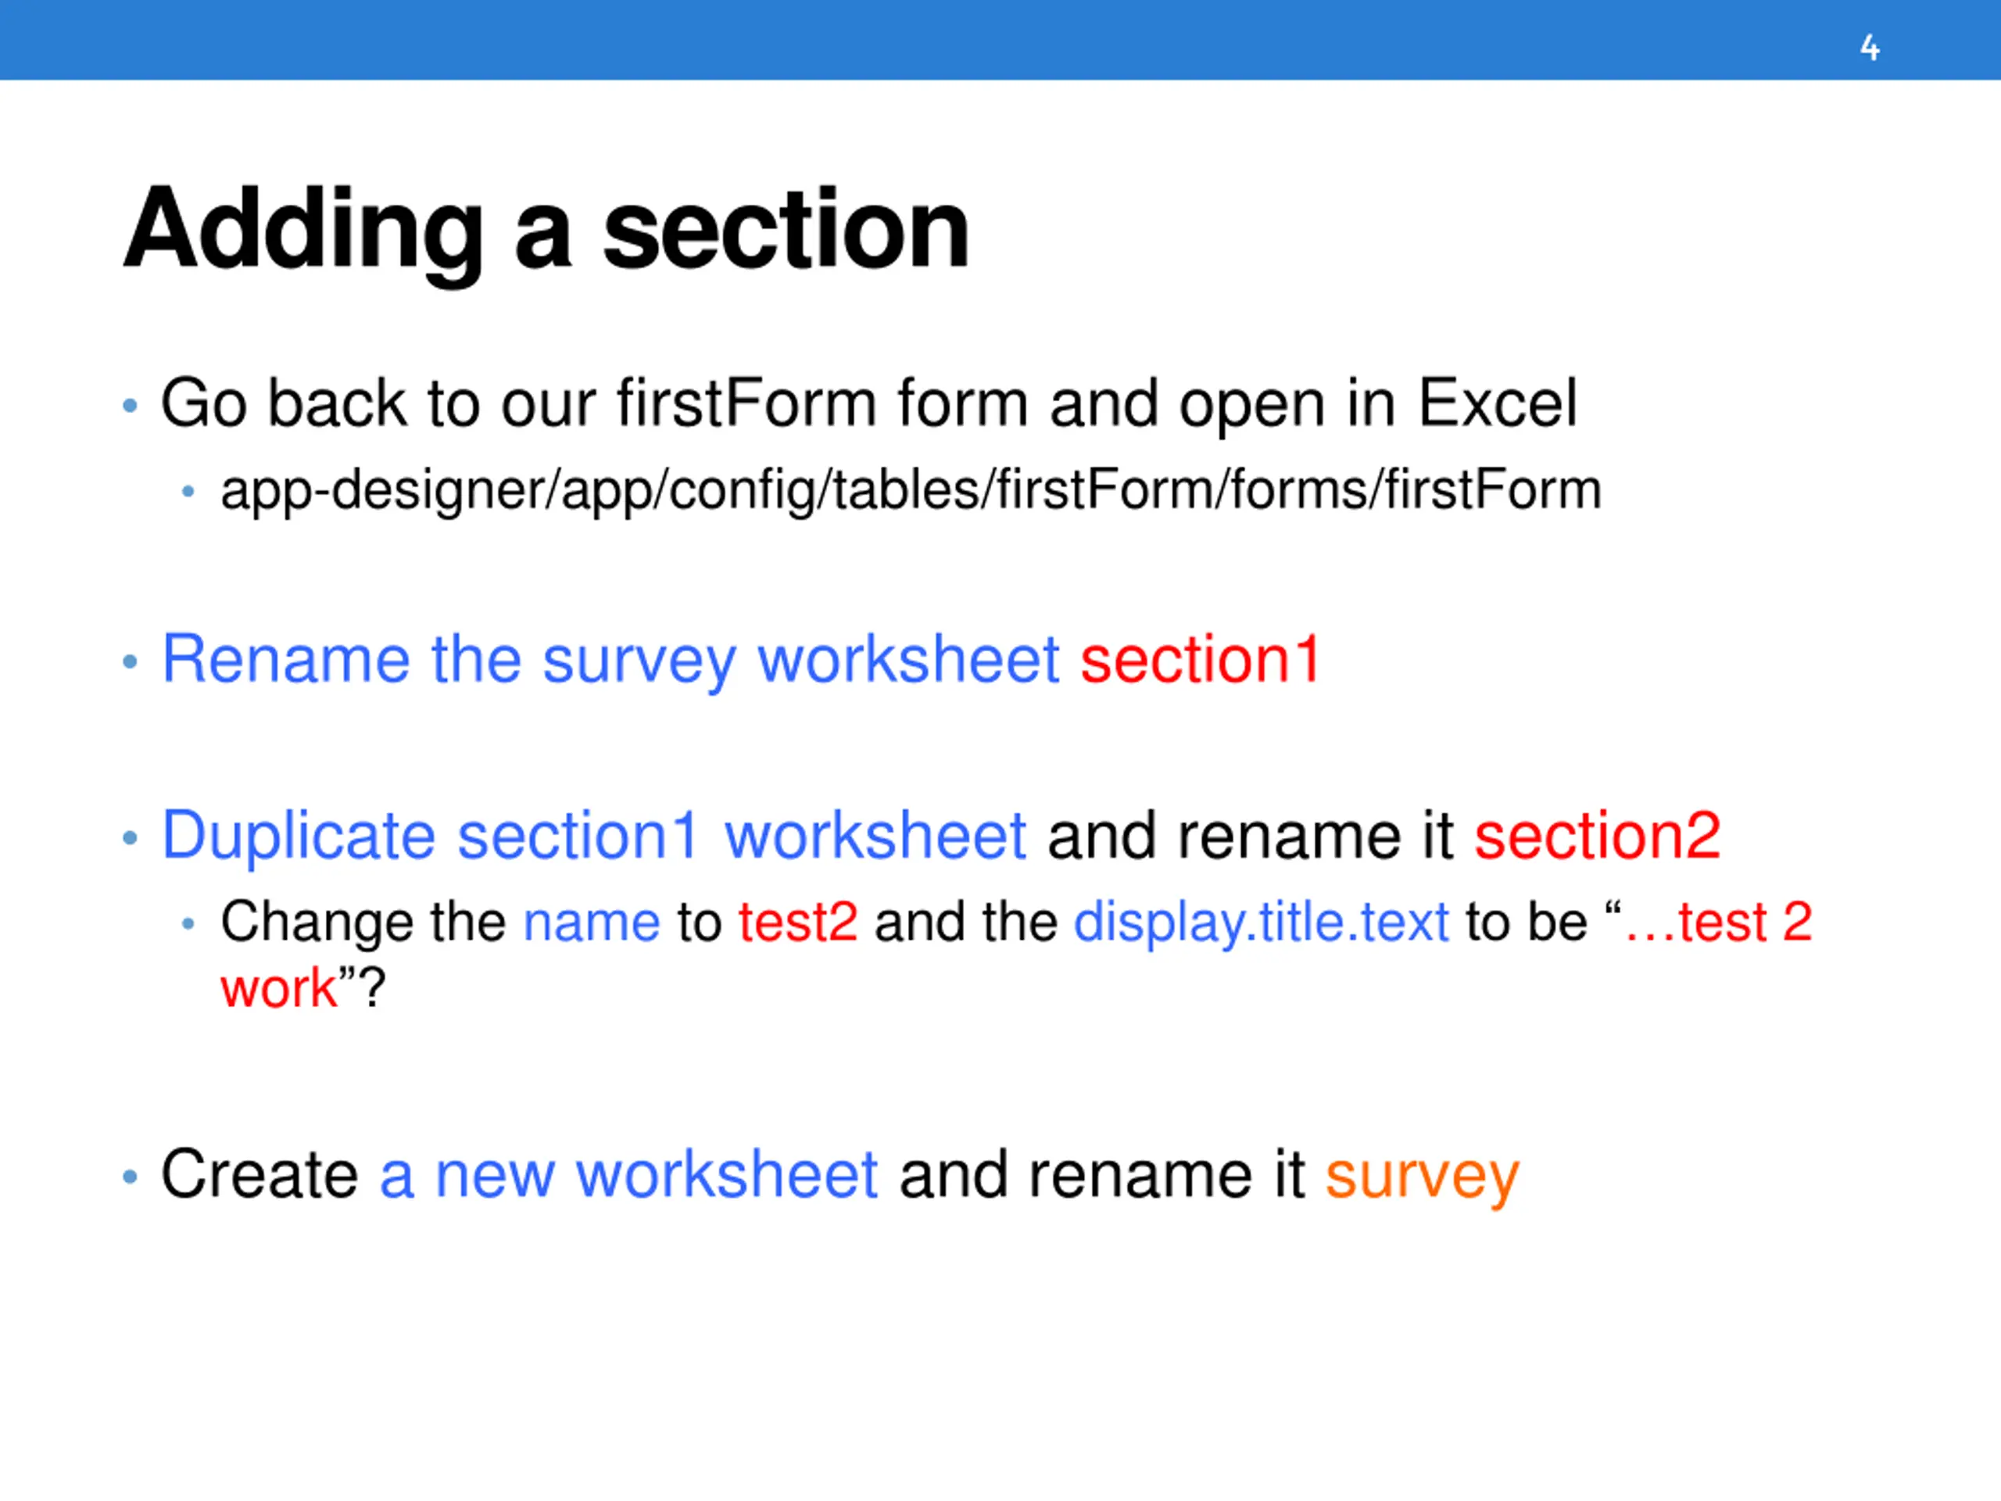This screenshot has height=1501, width=2001.
Task: Click the "Adding a section" slide title
Action: [546, 229]
